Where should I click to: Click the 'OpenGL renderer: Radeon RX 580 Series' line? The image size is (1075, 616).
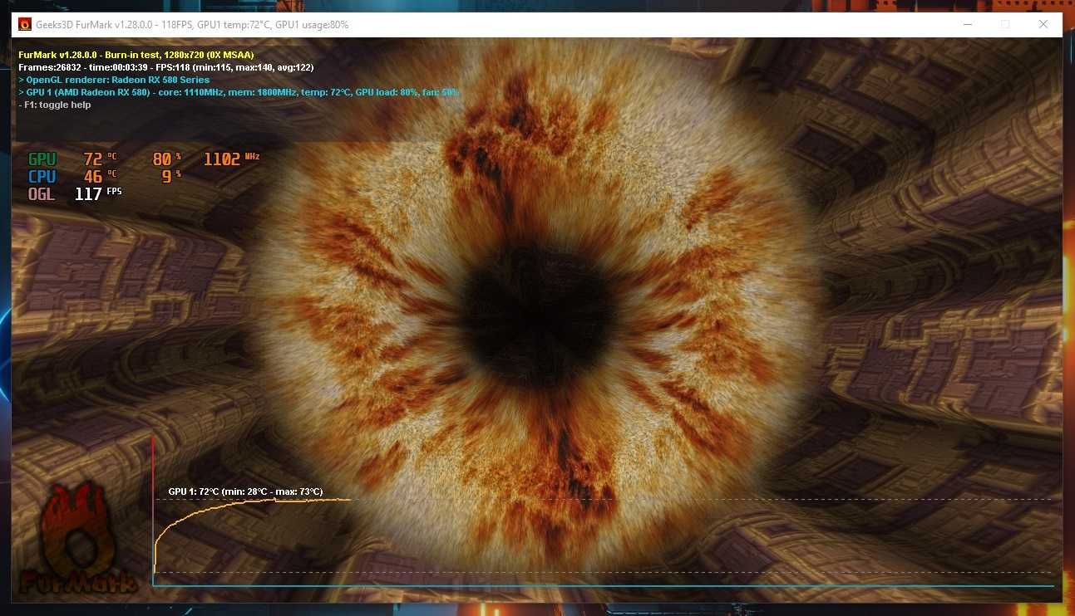pos(114,80)
